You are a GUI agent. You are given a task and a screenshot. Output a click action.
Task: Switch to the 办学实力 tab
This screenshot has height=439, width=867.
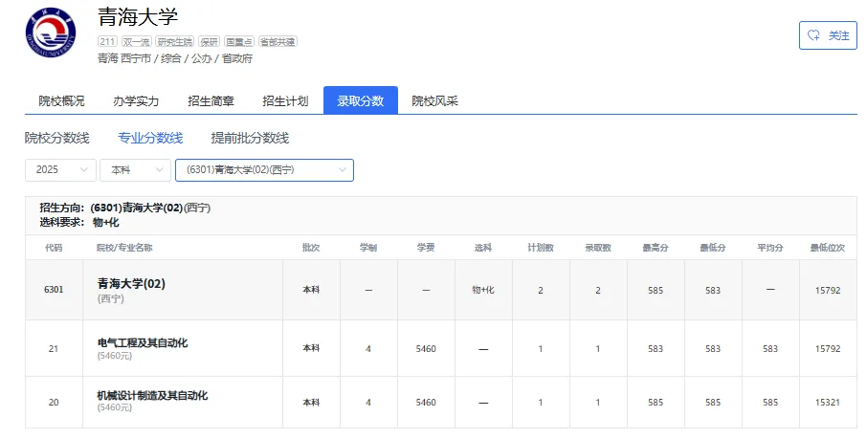(136, 100)
